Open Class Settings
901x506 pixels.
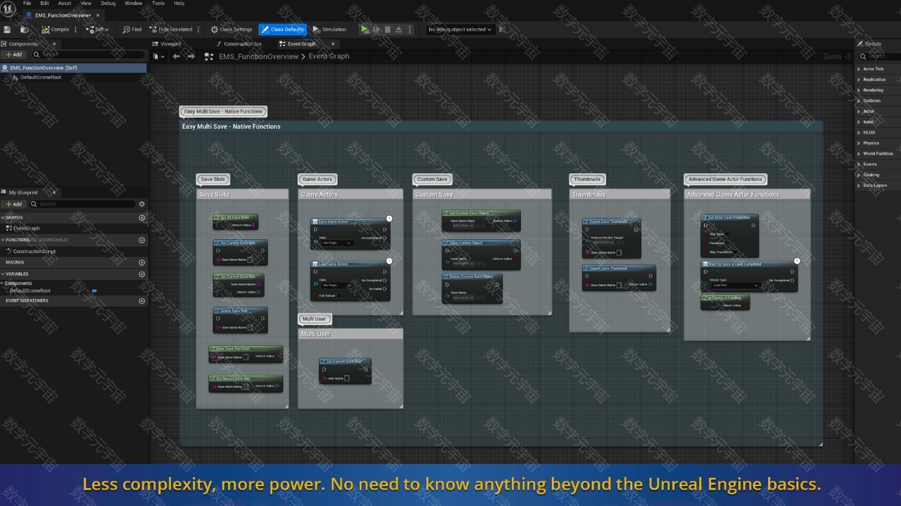tap(232, 30)
